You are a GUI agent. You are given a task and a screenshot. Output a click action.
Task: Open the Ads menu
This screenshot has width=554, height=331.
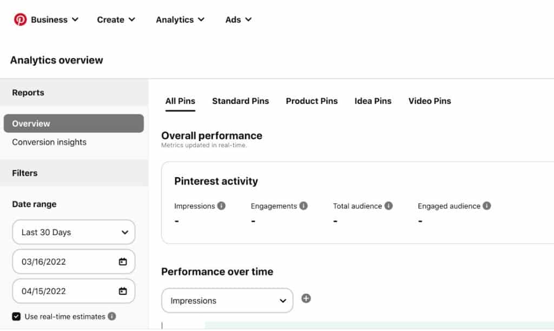pos(238,20)
